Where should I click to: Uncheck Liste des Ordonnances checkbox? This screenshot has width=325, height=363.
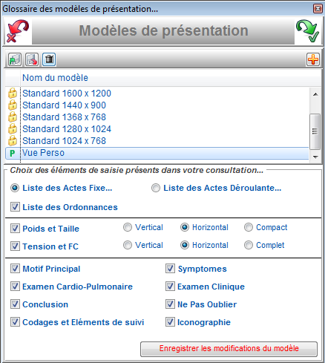[15, 207]
